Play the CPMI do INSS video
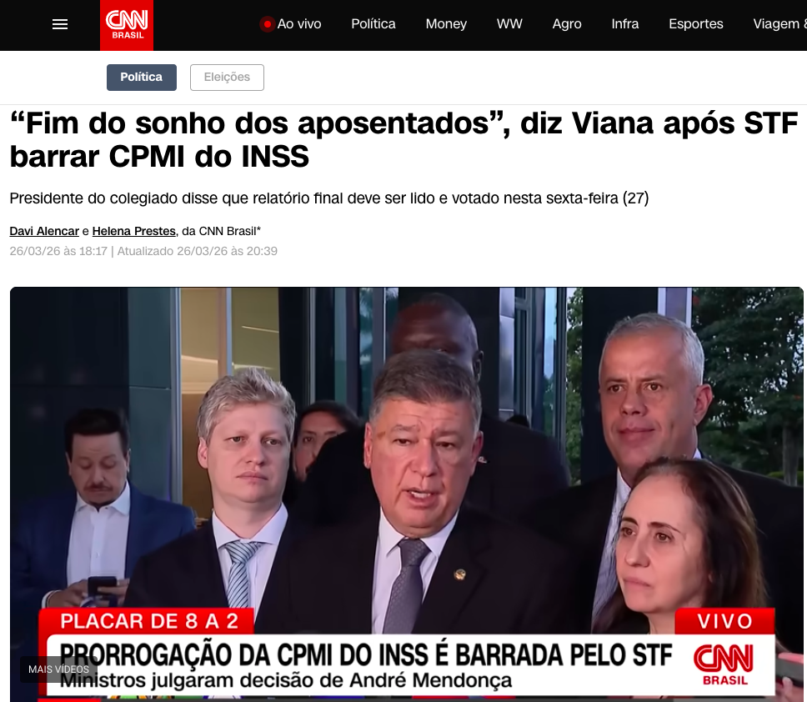 [x=407, y=494]
